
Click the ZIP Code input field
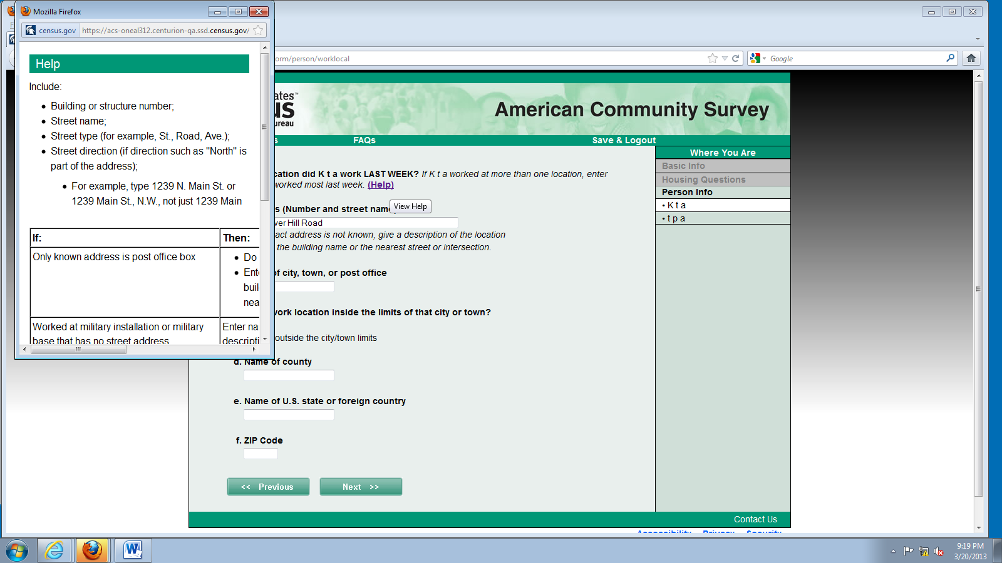coord(261,454)
